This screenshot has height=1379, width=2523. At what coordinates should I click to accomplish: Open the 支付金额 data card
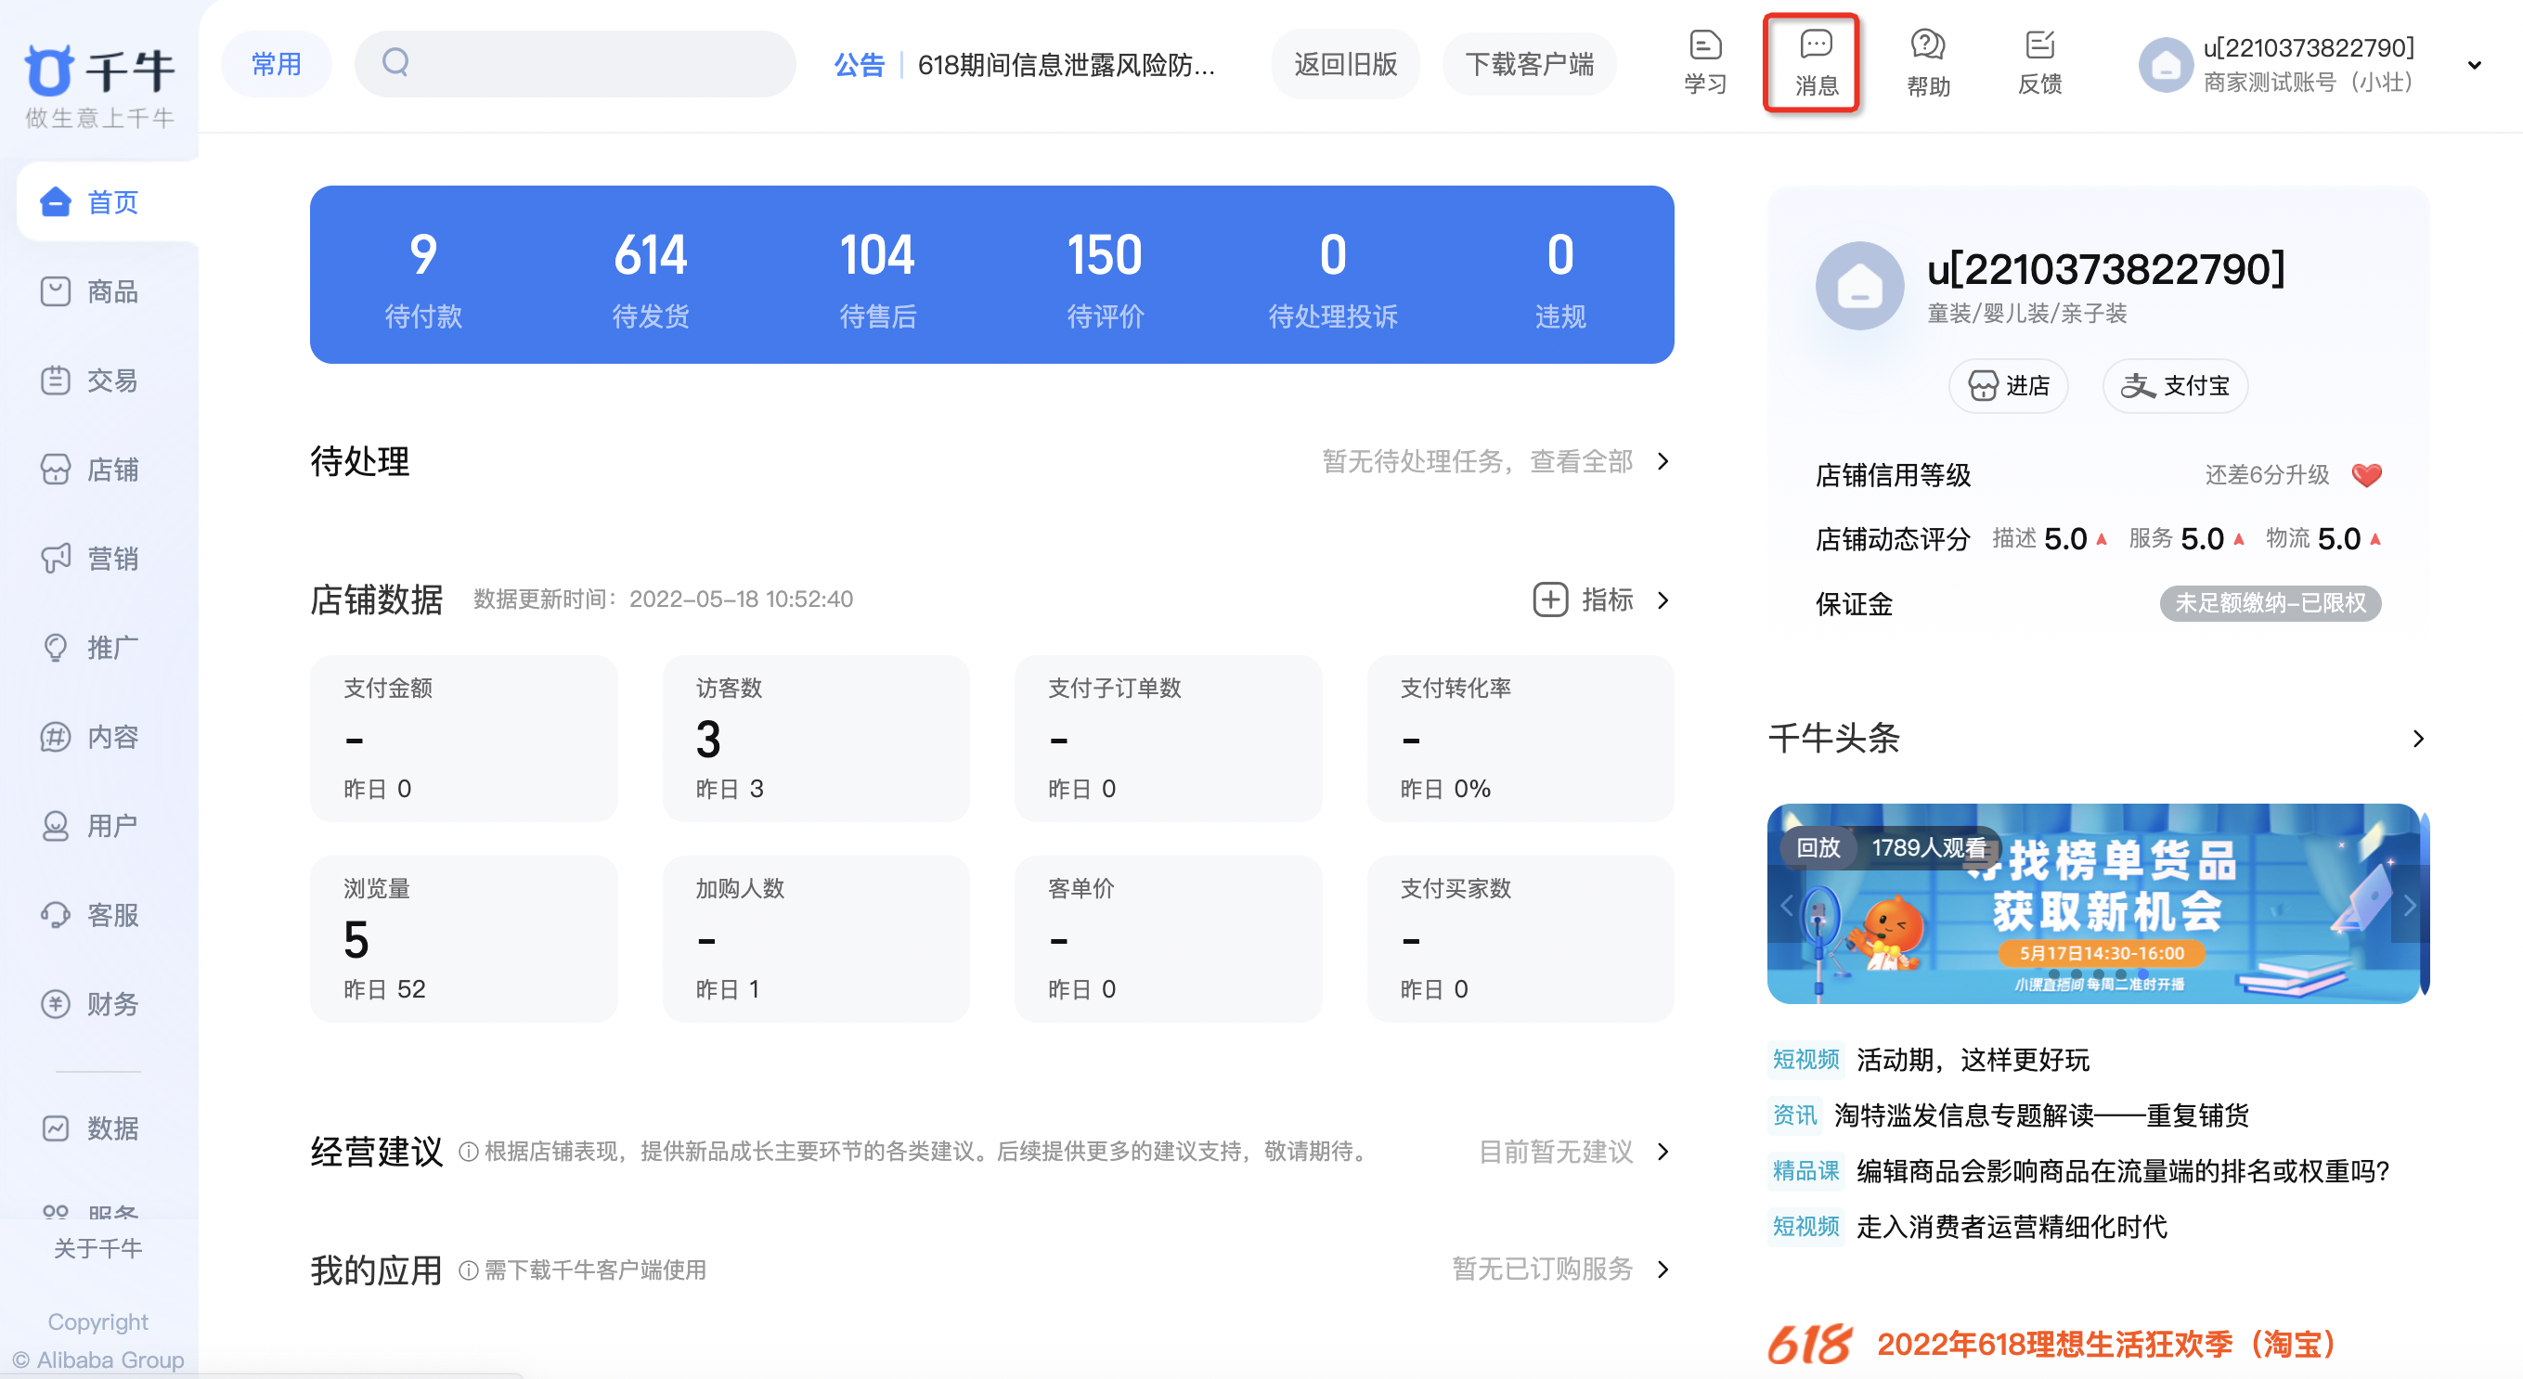tap(463, 739)
